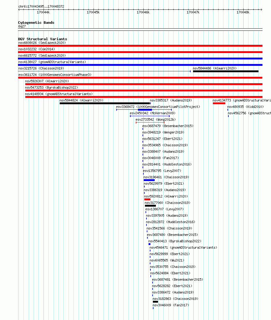The image size is (271, 320).
Task: Open nsv5629999 (Ebert2021) label
Action: 170,254
